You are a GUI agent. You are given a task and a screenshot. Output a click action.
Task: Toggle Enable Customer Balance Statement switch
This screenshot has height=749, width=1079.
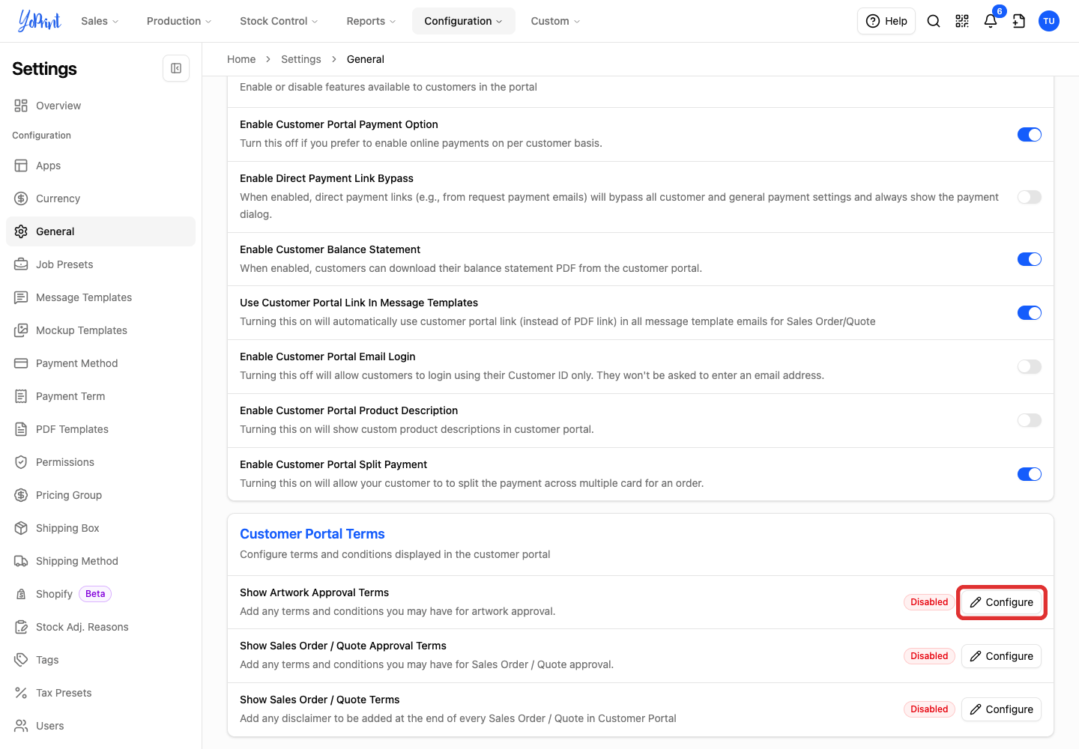click(1030, 259)
